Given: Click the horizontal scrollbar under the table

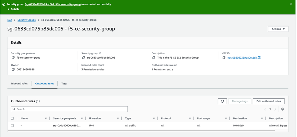Looking at the screenshot, I should [141, 131].
